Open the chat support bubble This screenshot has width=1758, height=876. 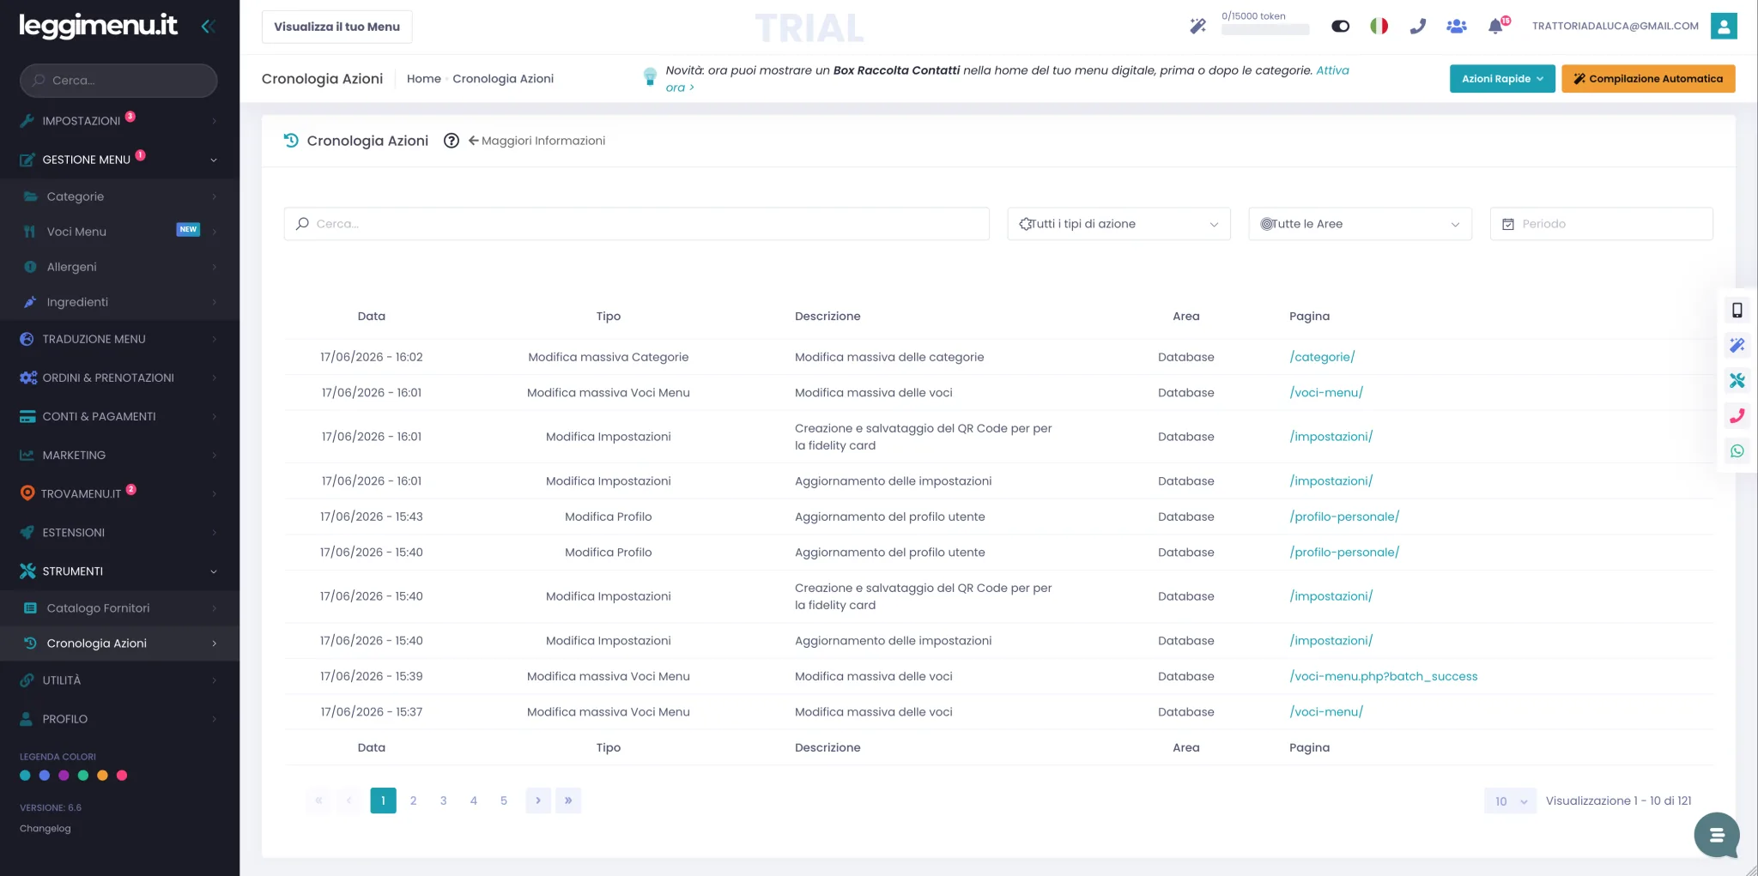pos(1716,834)
